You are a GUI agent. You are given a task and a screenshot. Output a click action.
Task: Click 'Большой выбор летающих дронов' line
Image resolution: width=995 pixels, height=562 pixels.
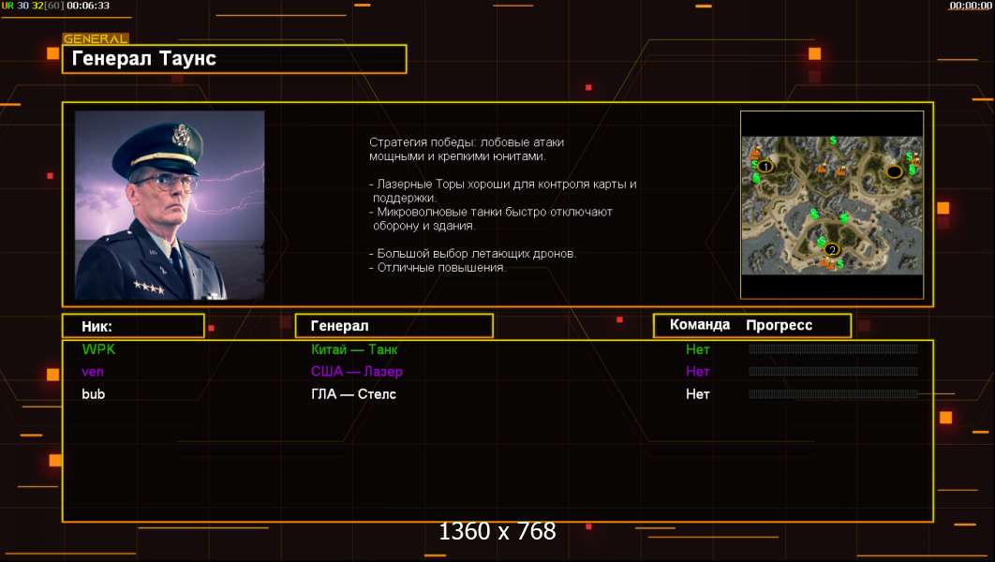coord(473,253)
